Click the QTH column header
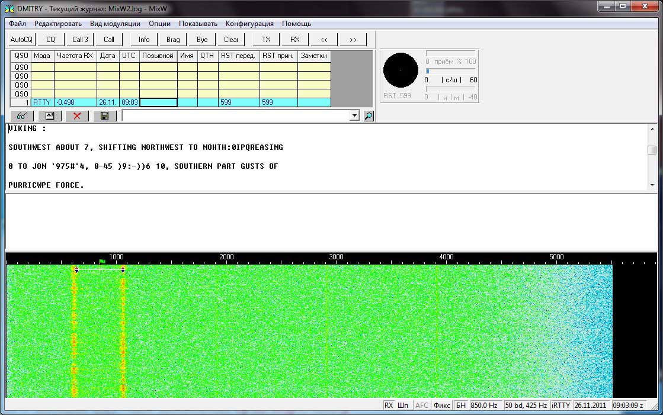663x415 pixels. coord(207,56)
